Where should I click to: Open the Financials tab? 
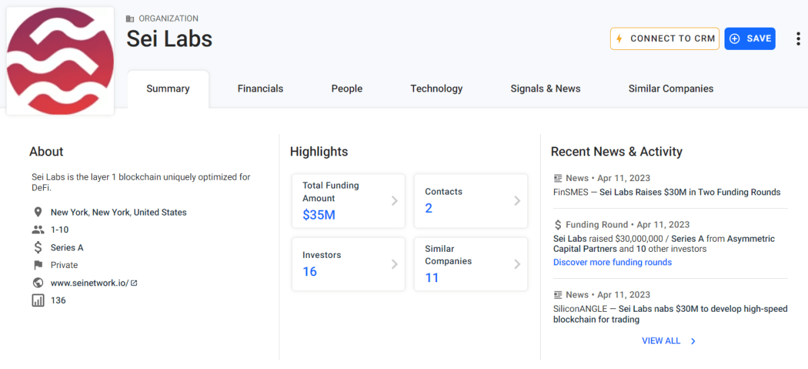(x=261, y=89)
